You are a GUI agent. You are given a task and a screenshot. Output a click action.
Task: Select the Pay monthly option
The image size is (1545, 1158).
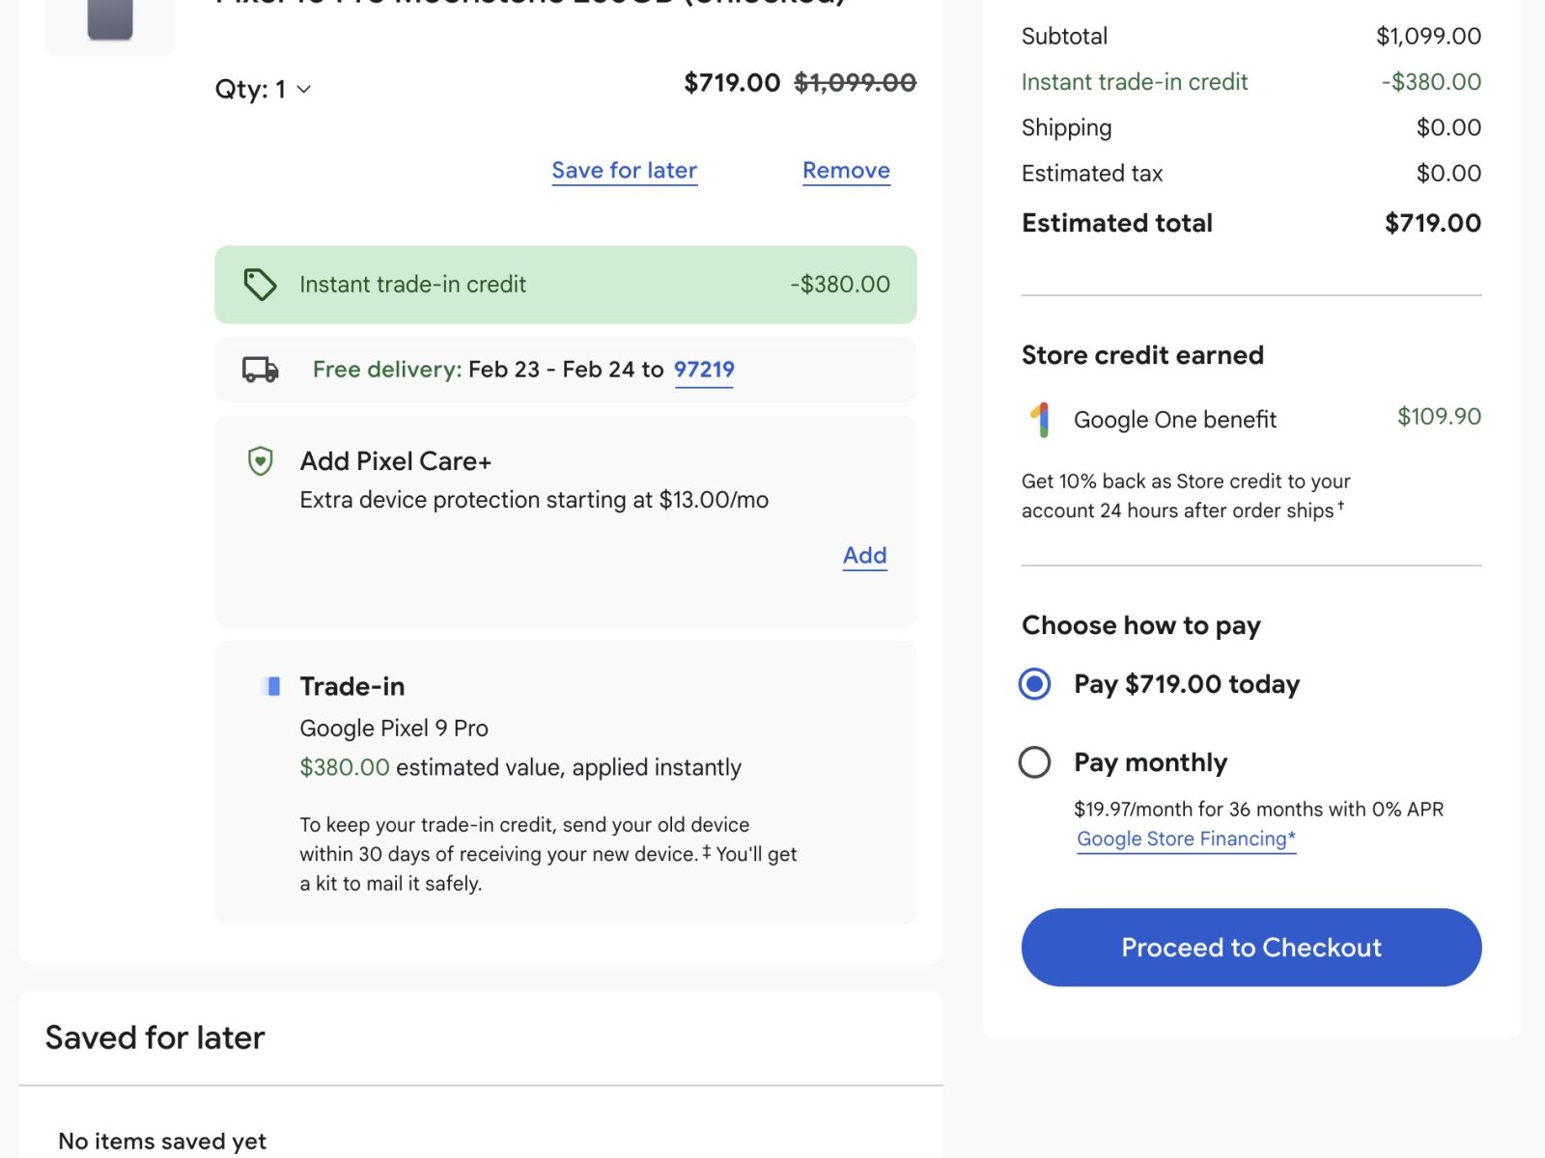pos(1034,762)
